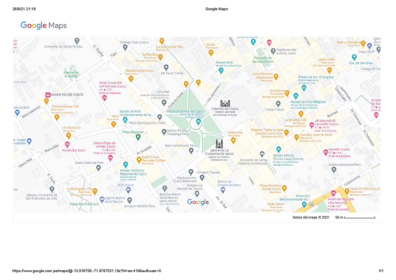Click the Google Maps logo in the header
The width and height of the screenshot is (396, 280).
(x=44, y=25)
